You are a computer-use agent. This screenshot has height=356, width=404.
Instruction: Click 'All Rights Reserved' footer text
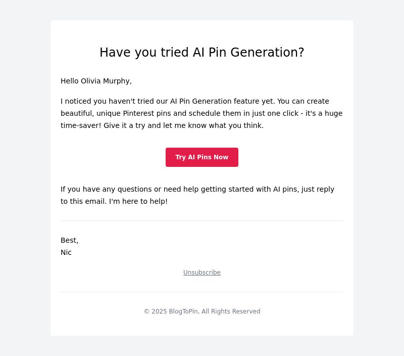[x=231, y=312]
